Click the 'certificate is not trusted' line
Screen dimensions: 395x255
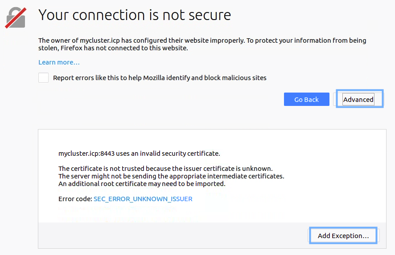click(x=165, y=169)
